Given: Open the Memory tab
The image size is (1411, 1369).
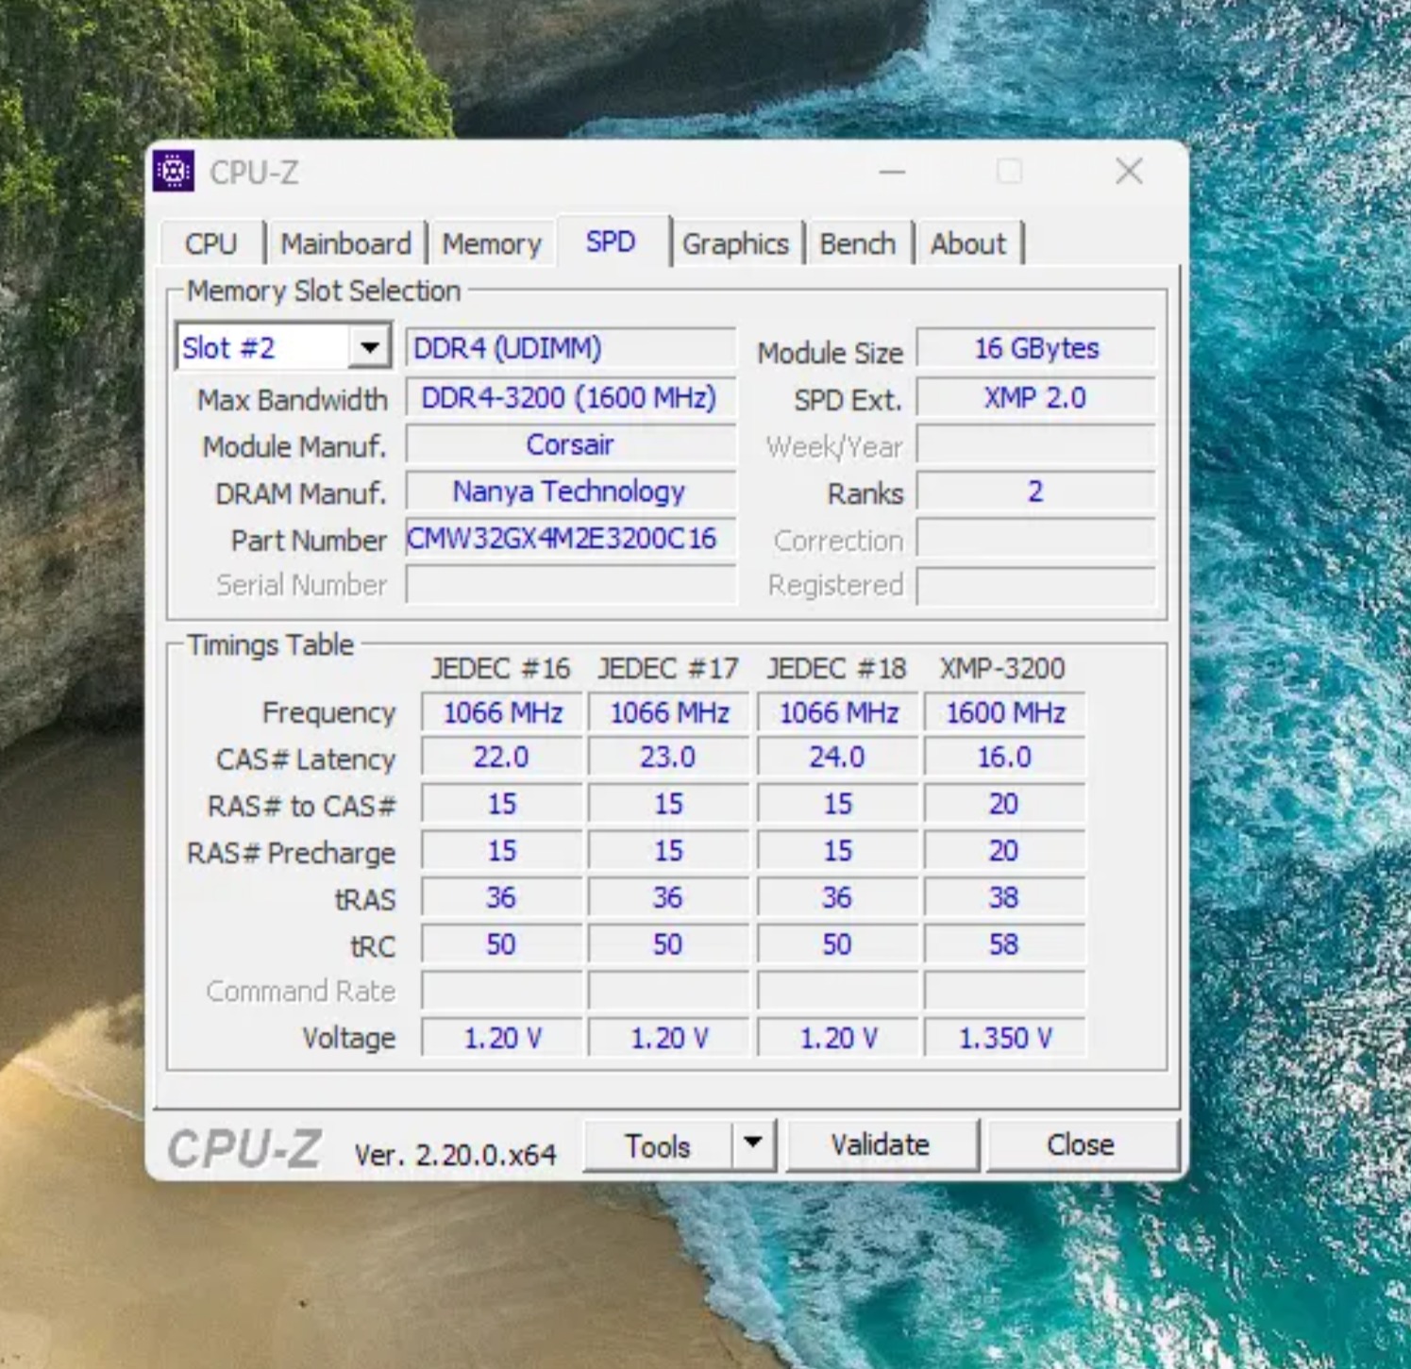Looking at the screenshot, I should click(x=492, y=244).
